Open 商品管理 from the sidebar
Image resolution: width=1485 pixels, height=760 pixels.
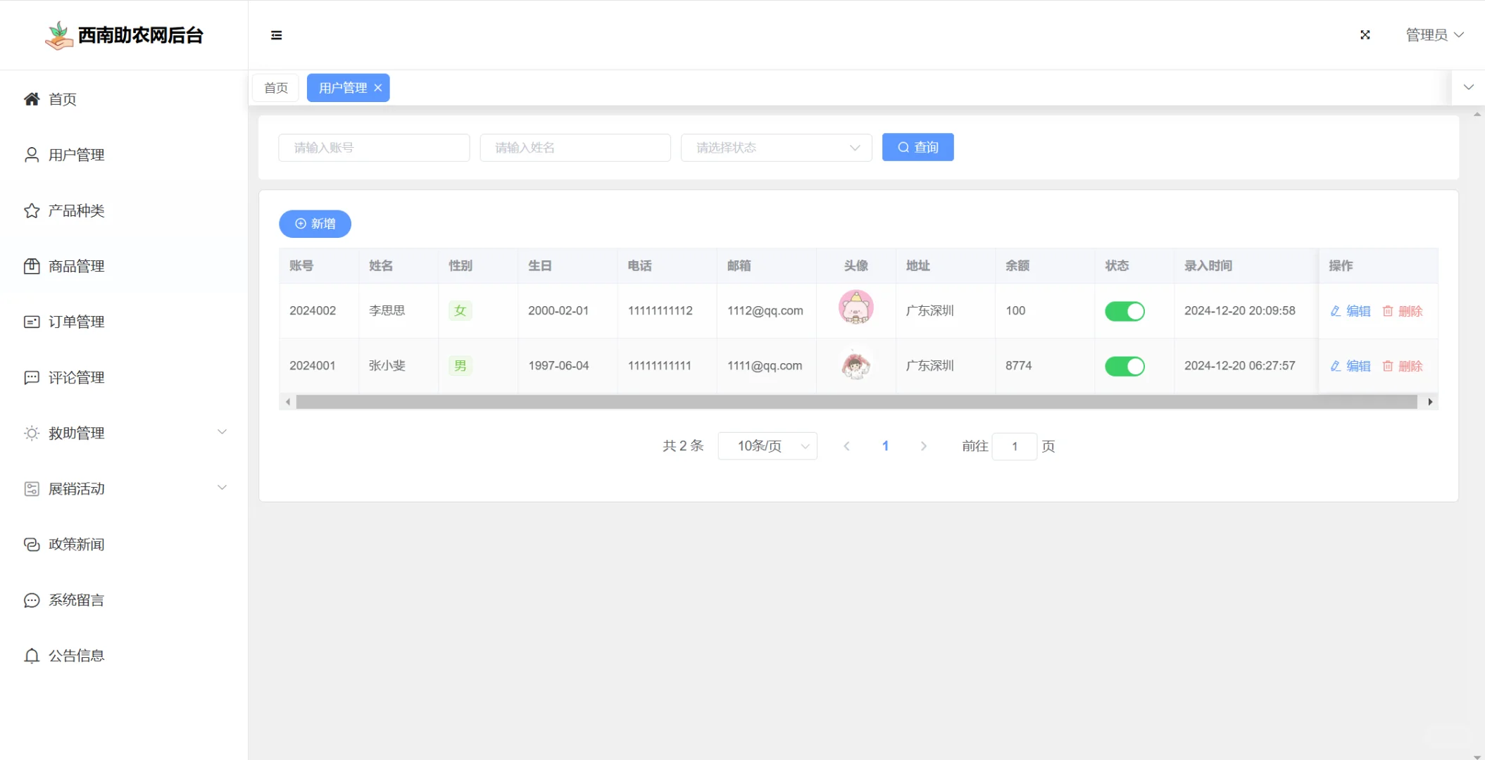(x=76, y=266)
